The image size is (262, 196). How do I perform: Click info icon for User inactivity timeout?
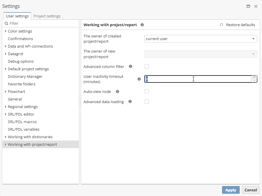pos(139,79)
